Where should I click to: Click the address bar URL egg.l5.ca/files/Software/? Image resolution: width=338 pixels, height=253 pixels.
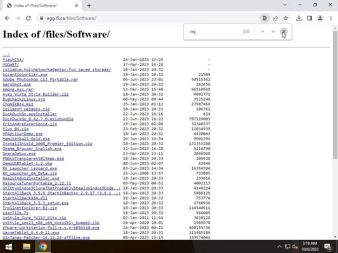pyautogui.click(x=72, y=18)
